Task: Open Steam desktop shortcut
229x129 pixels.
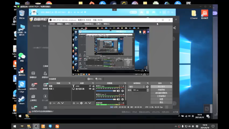Action: tap(22, 100)
